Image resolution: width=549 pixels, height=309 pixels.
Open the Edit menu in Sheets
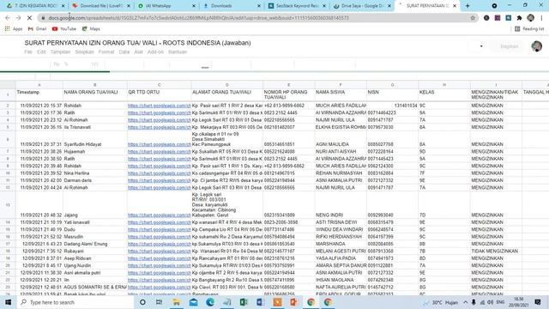[41, 51]
